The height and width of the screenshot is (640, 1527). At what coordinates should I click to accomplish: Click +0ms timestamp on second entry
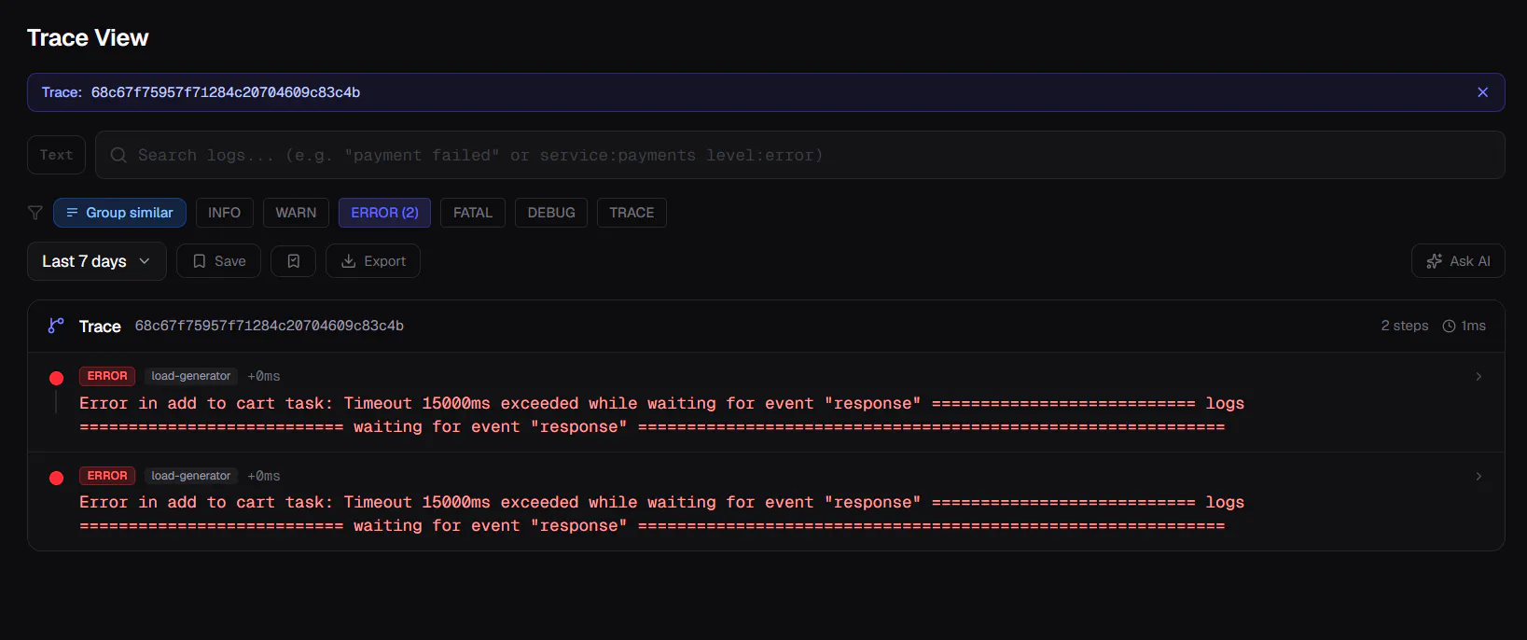pos(264,476)
